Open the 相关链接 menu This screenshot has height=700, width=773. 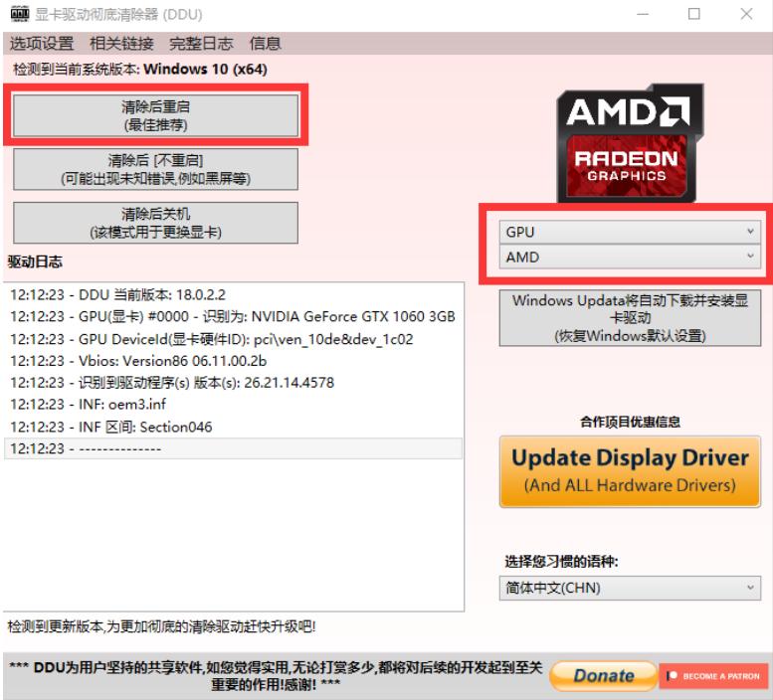pos(121,44)
